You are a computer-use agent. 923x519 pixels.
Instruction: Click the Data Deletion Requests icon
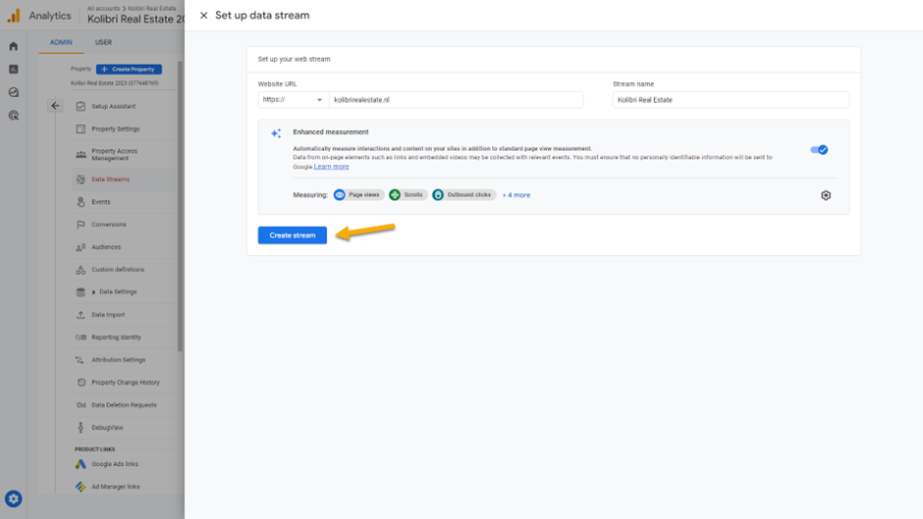coord(81,405)
